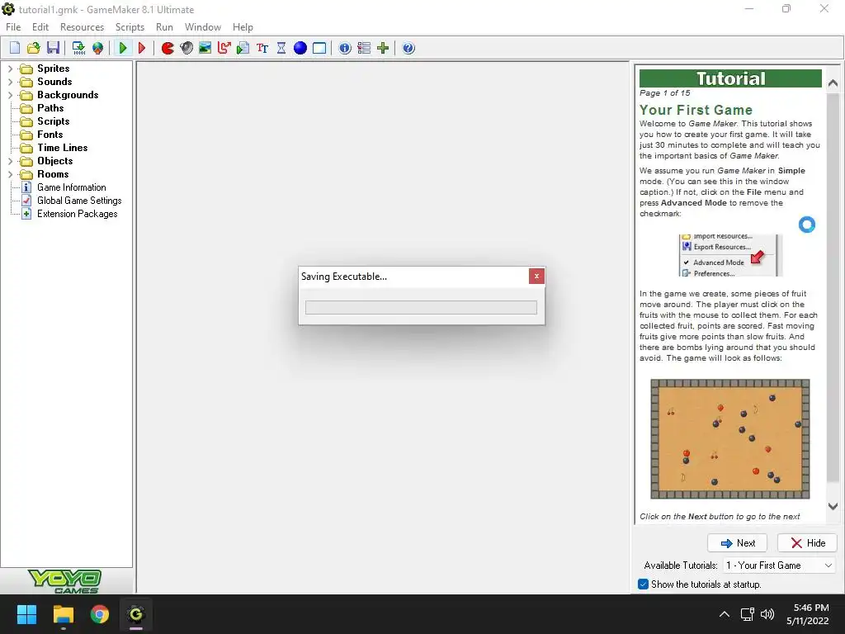This screenshot has height=634, width=845.
Task: Create a background with the landscape icon
Action: coord(205,48)
